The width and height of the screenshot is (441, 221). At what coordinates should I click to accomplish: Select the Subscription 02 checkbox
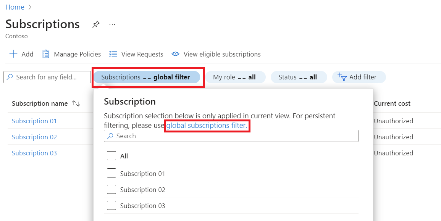(x=111, y=189)
